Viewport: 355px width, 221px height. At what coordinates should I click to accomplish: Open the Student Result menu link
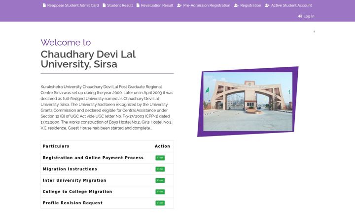pyautogui.click(x=118, y=5)
